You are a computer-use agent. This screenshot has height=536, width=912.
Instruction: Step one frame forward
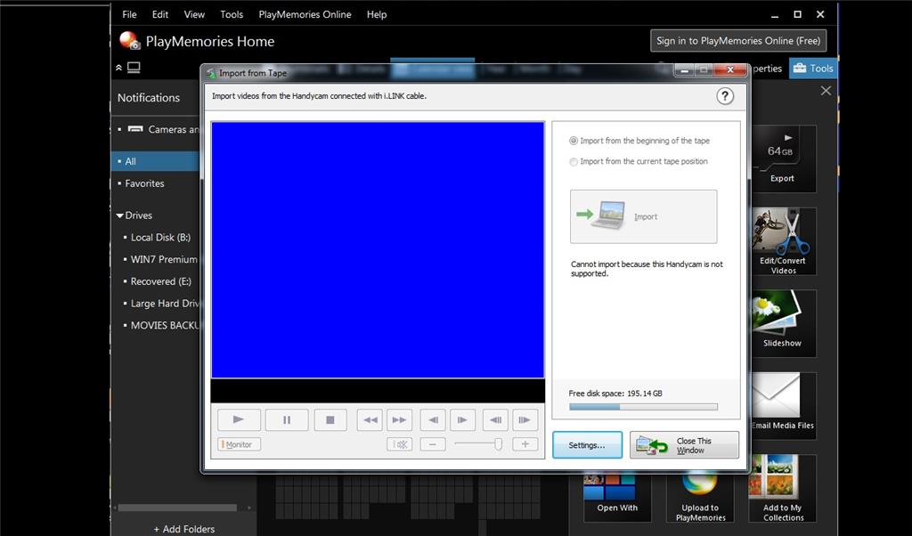point(462,419)
